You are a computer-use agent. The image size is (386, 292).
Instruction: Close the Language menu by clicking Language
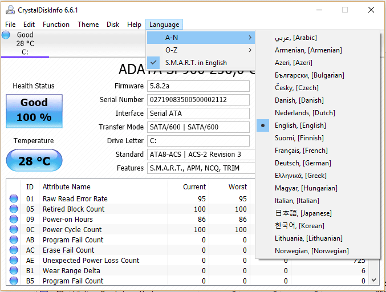coord(164,25)
